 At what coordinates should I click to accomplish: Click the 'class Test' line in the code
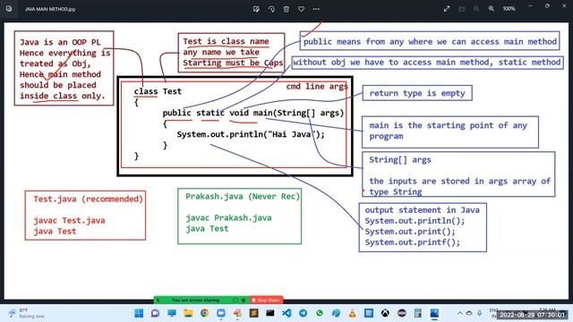pos(158,91)
